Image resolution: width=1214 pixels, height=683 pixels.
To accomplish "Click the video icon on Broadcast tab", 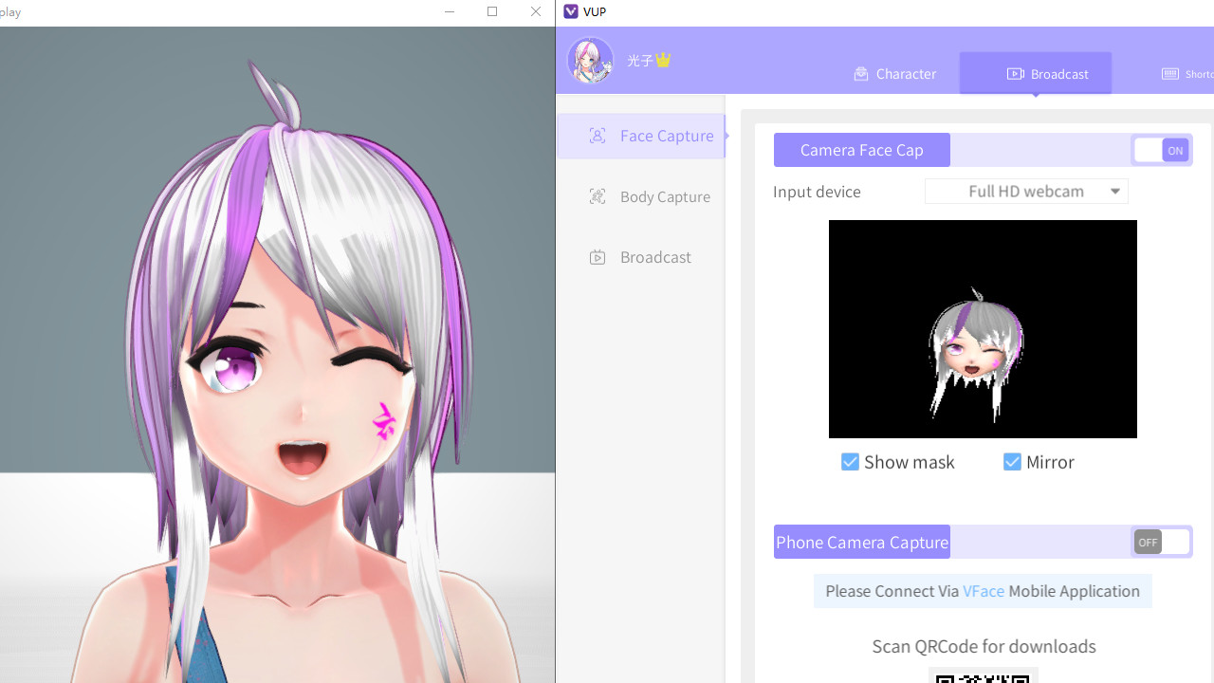I will pos(1016,73).
